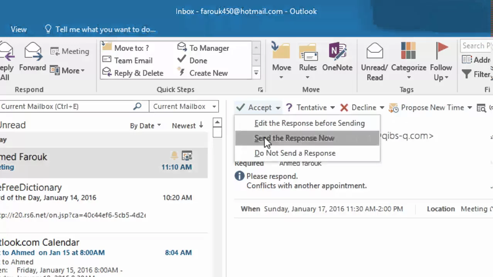Open the Outlook.com Calendar email
493x277 pixels.
104,255
